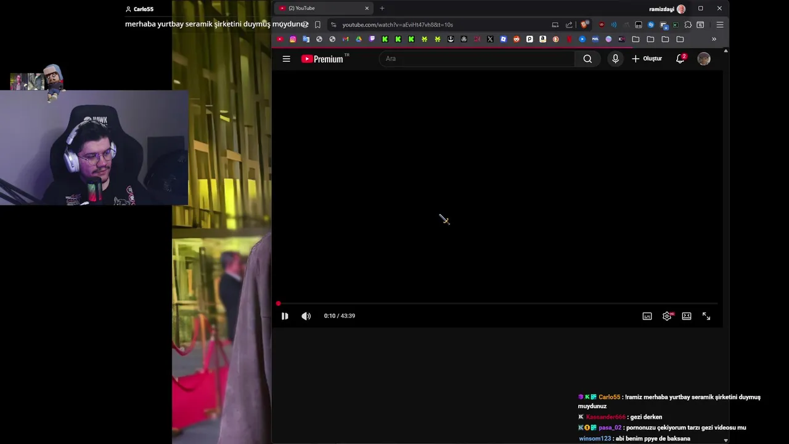The width and height of the screenshot is (789, 444).
Task: Open YouTube guide hamburger menu
Action: [x=286, y=59]
